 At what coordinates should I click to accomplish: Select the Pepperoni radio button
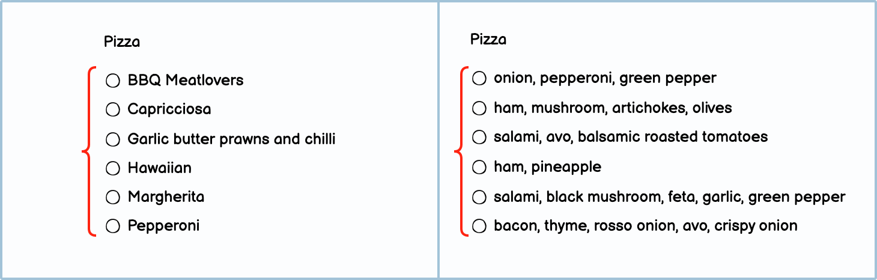(113, 226)
